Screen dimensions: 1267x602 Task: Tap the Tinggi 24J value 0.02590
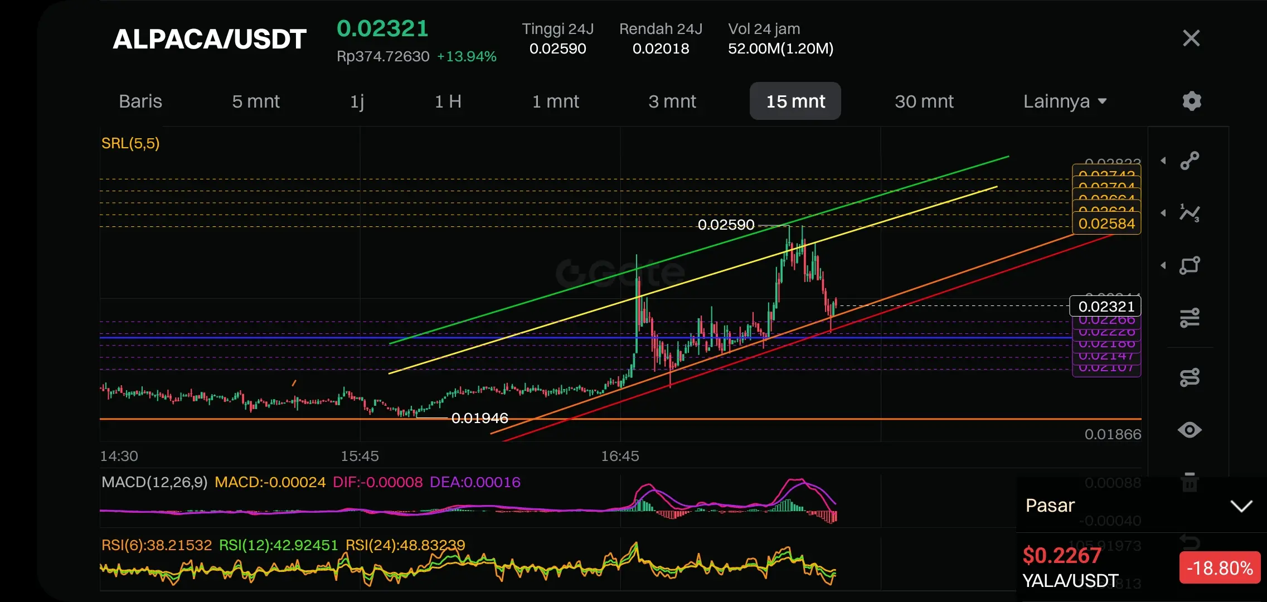point(557,48)
